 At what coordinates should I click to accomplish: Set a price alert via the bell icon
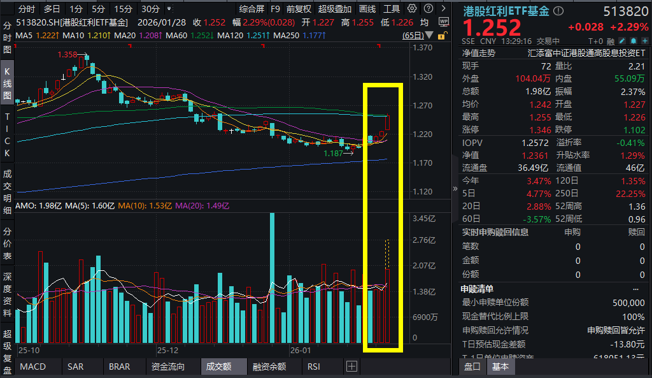click(634, 40)
